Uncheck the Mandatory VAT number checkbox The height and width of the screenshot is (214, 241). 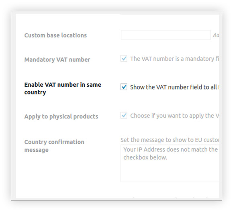click(124, 59)
